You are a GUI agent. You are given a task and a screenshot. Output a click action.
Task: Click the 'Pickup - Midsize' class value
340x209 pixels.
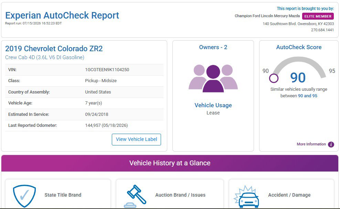(x=101, y=81)
